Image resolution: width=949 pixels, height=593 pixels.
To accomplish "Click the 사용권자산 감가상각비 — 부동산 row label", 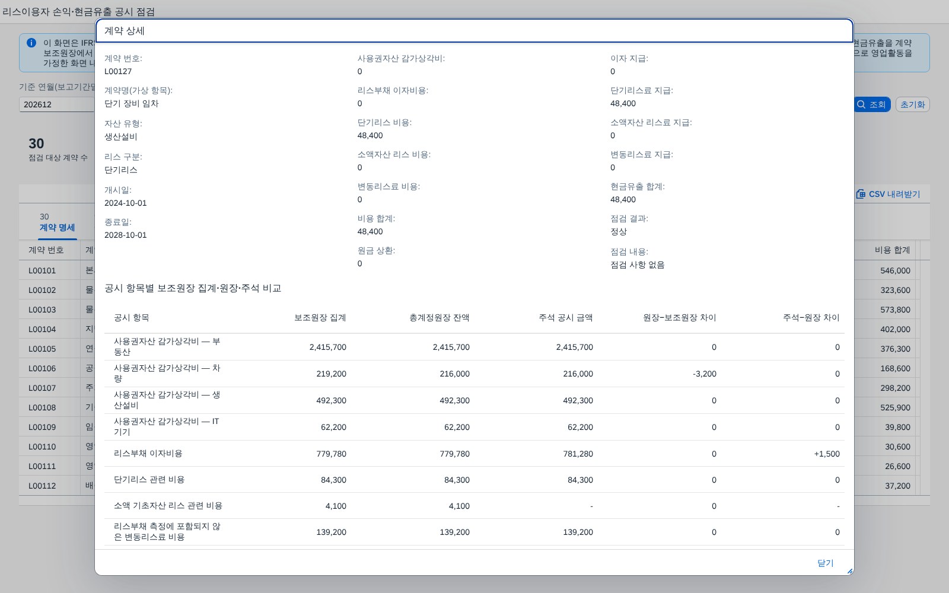I will click(x=167, y=347).
